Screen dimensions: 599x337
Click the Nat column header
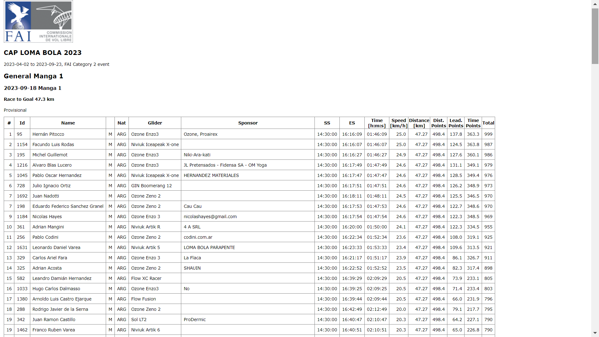122,123
